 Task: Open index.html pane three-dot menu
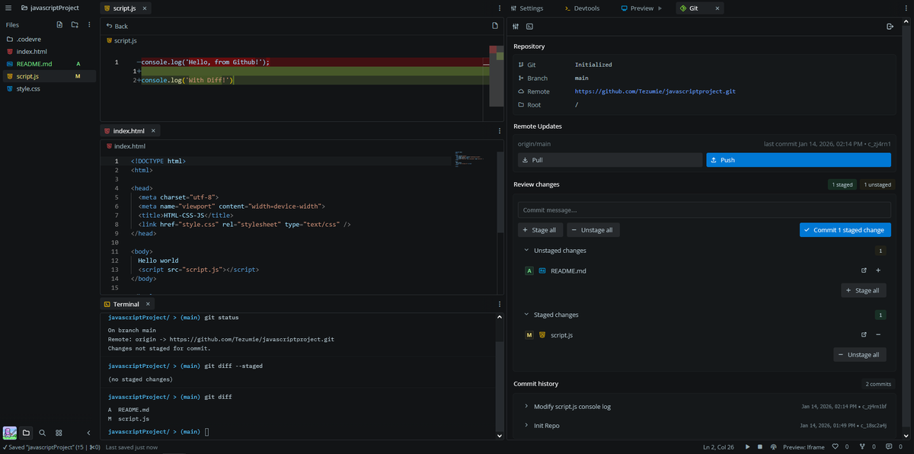pos(500,131)
